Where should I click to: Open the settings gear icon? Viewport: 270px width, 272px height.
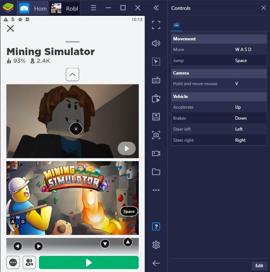click(156, 245)
